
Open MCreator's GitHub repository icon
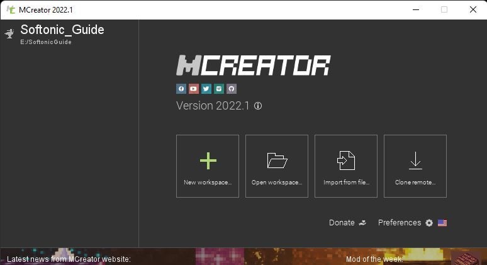point(232,89)
